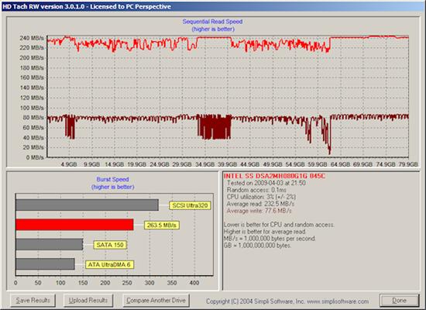Select the SCSI Ultra320 label
426x310 pixels.
190,205
